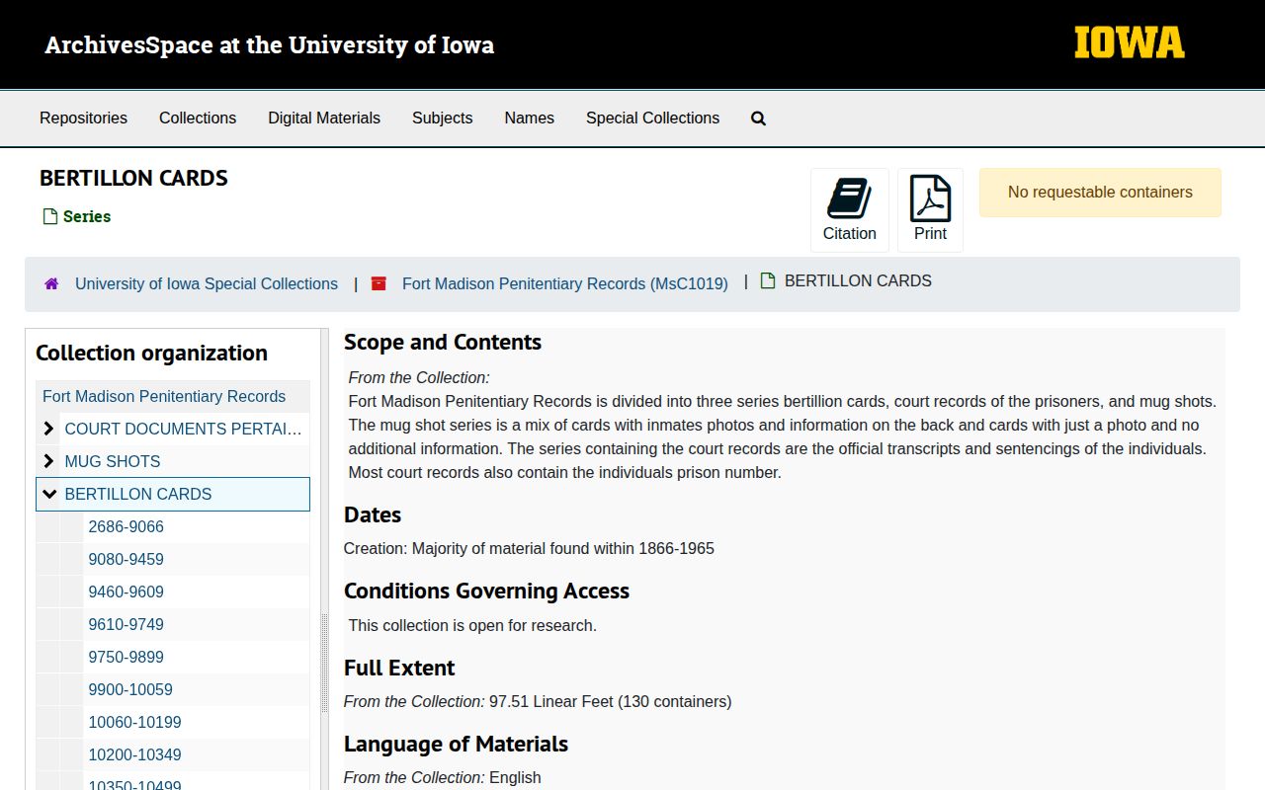
Task: Click the Conditions Governing Access heading
Action: [486, 591]
